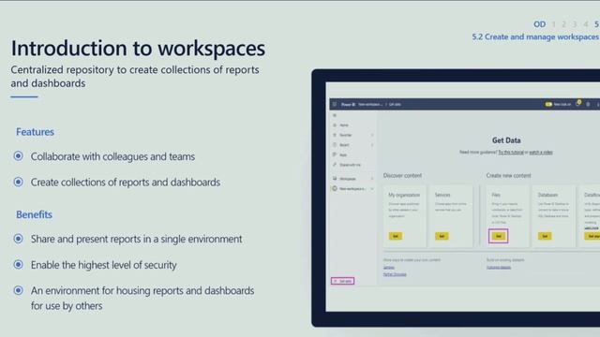600x337 pixels.
Task: Click the Apps icon in navigation pane
Action: 335,154
